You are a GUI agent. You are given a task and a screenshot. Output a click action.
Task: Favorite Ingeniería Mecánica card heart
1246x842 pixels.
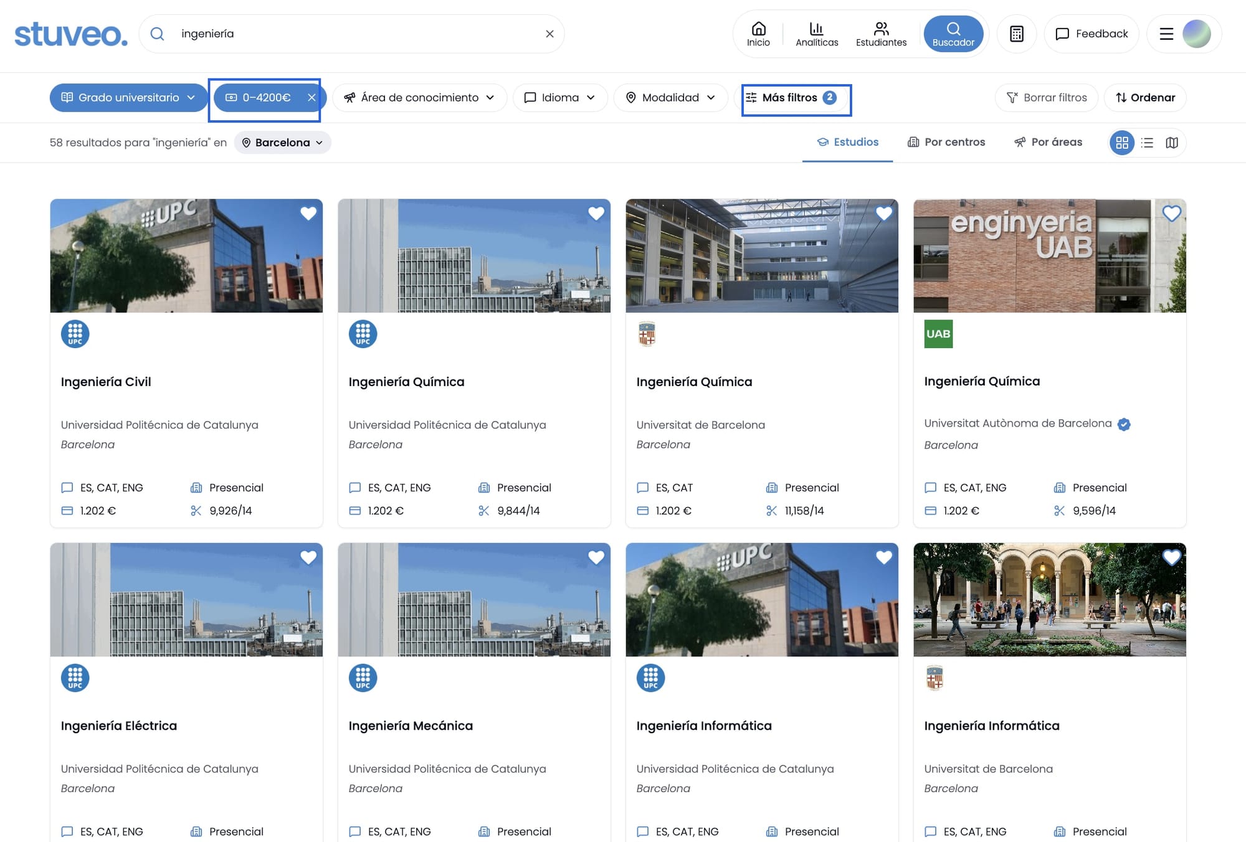pos(596,557)
